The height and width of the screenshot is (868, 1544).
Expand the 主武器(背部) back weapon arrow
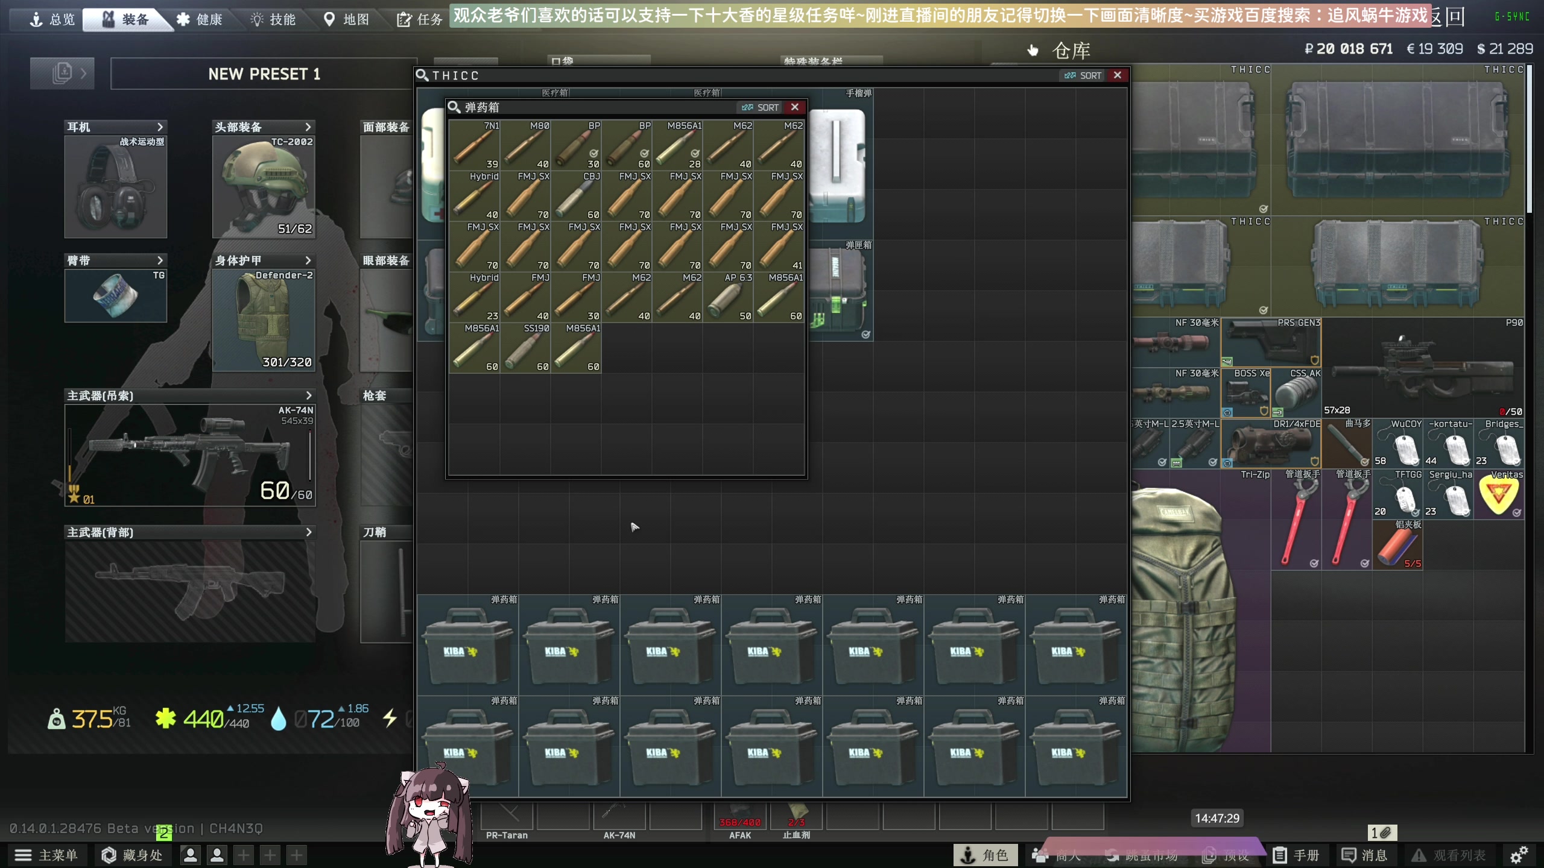[309, 532]
